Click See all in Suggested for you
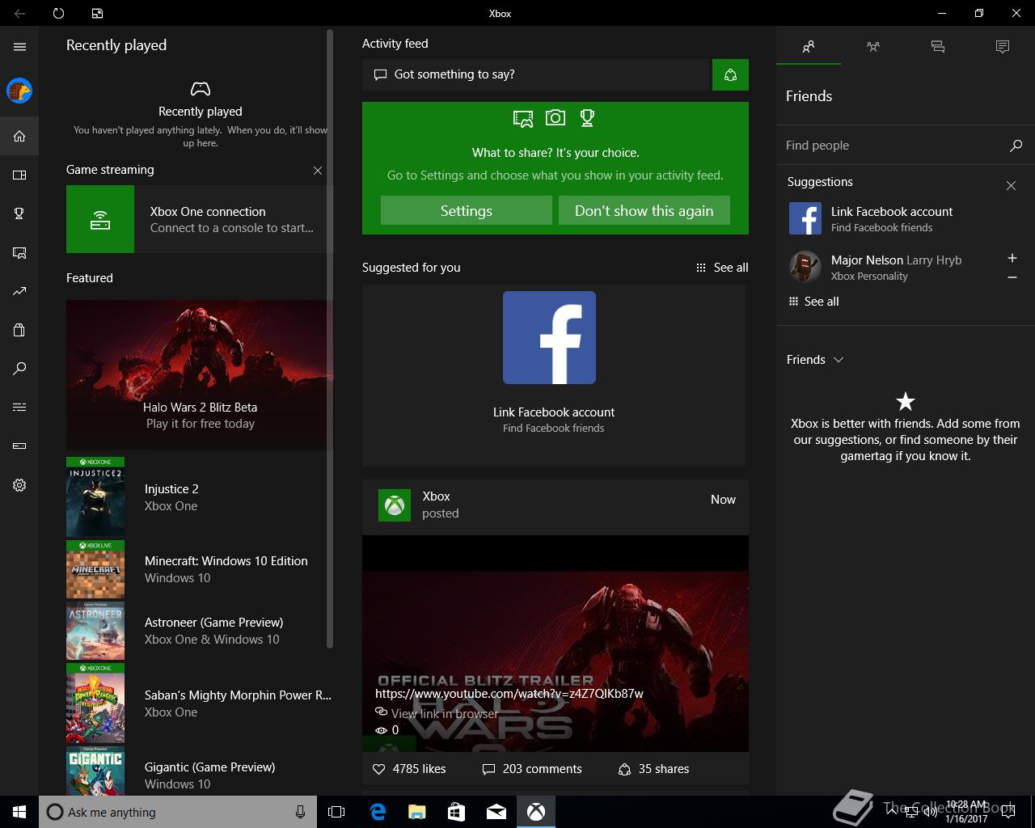The height and width of the screenshot is (828, 1035). [722, 268]
